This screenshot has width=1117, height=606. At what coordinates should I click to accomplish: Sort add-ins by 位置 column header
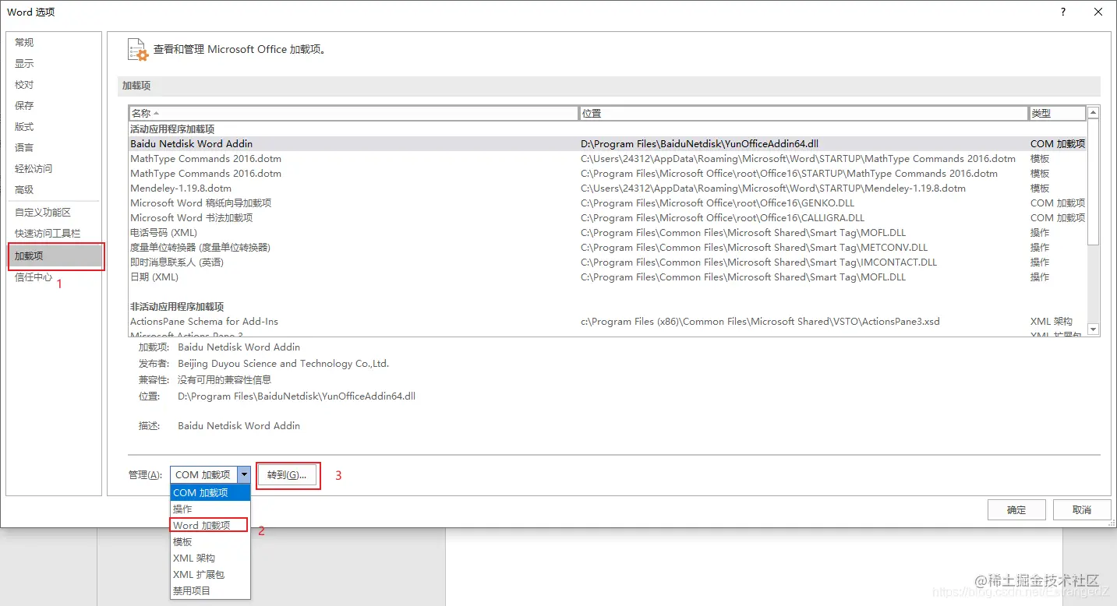click(x=804, y=114)
